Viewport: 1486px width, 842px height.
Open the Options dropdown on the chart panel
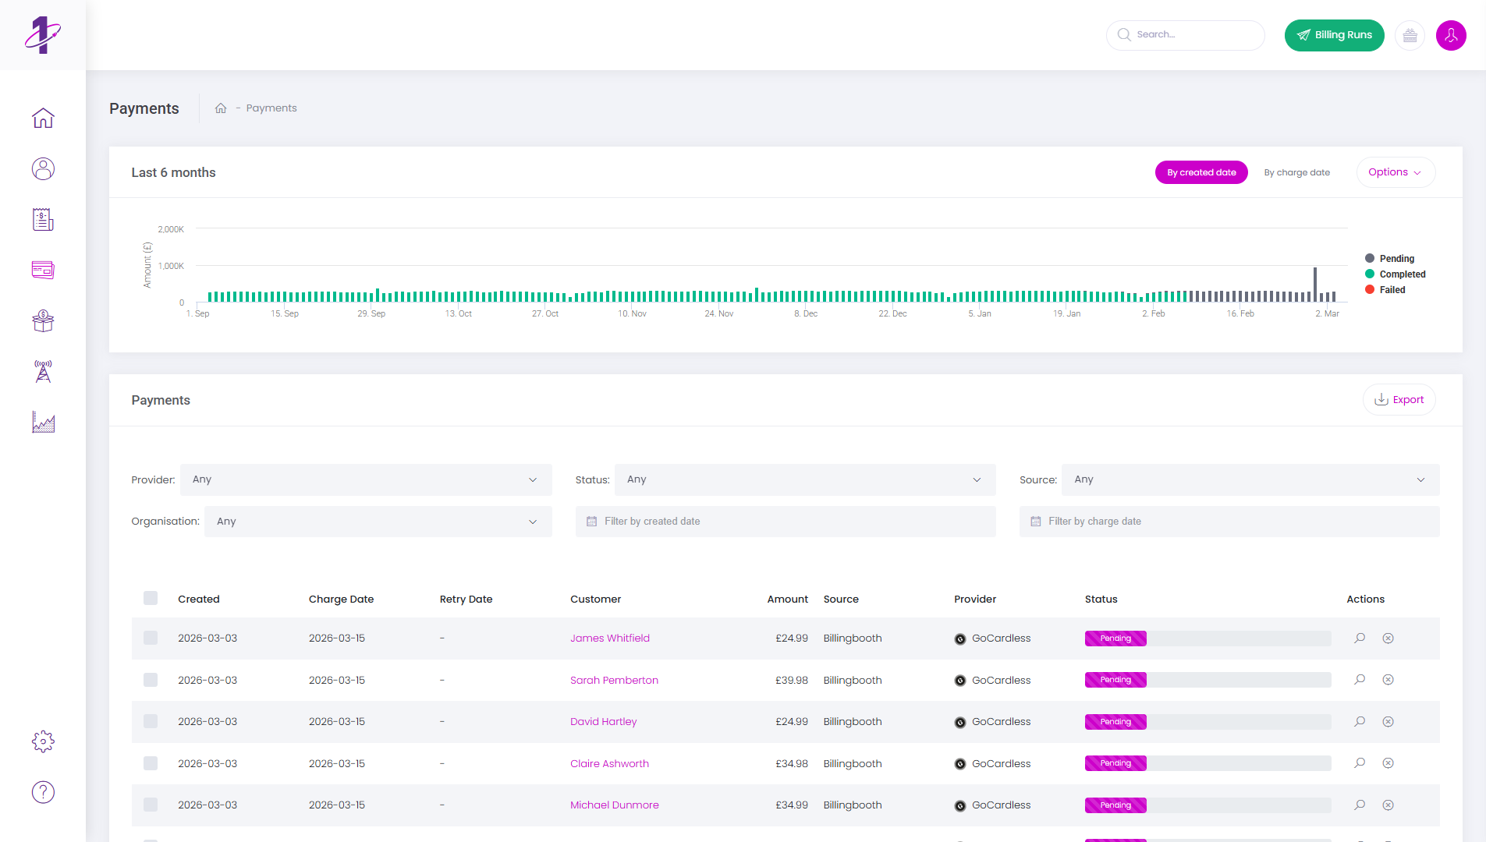click(x=1395, y=172)
